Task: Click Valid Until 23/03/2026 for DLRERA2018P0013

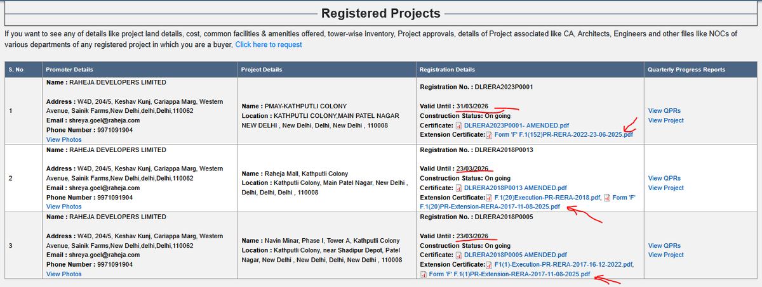Action: click(x=472, y=169)
